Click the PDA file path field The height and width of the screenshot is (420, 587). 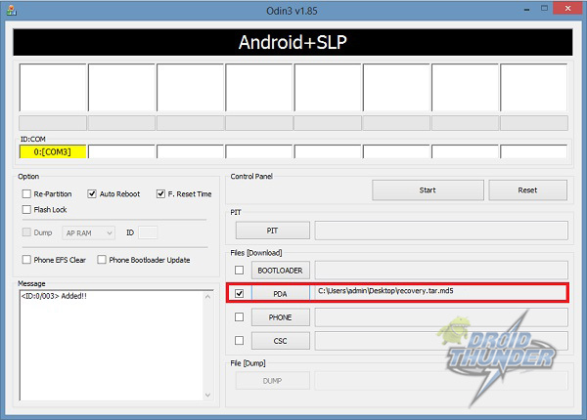click(x=440, y=292)
